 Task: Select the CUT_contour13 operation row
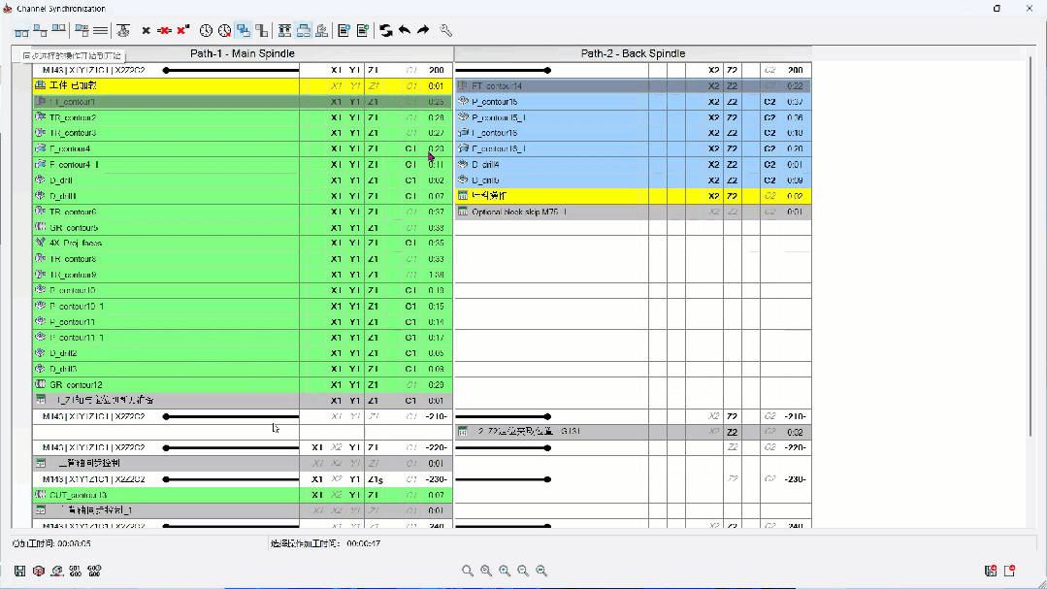click(x=243, y=495)
